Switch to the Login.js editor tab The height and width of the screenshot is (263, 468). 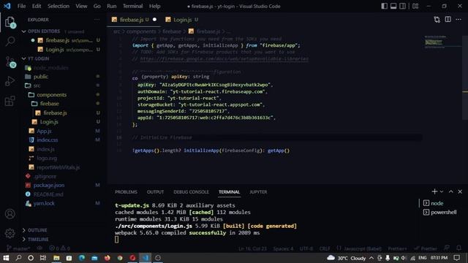coord(182,20)
